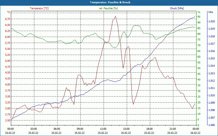The width and height of the screenshot is (218, 136).
Task: Click the 4,75 temperature axis value
Action: 8,67
